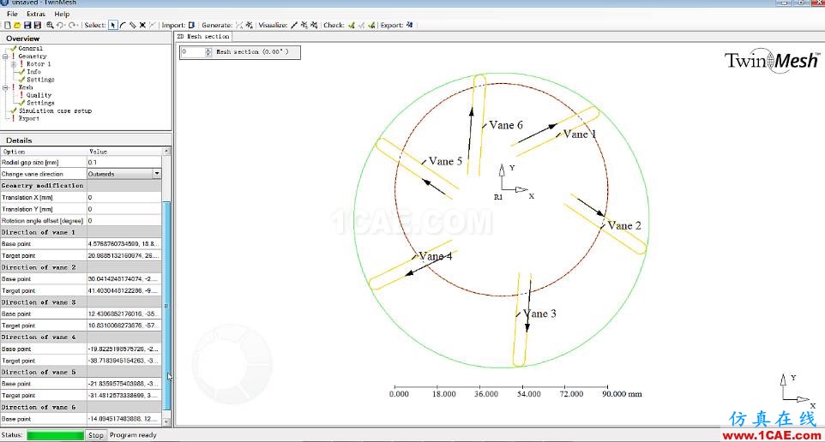The height and width of the screenshot is (442, 825).
Task: Click the middle Check icon
Action: 361,25
